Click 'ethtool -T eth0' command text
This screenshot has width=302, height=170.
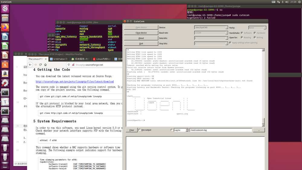click(48, 140)
